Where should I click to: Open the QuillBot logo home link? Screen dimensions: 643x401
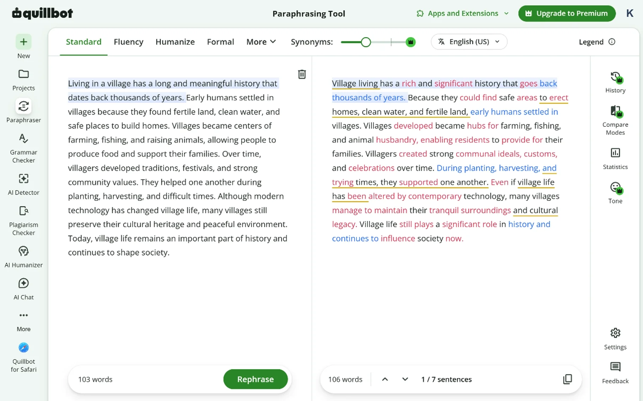(x=42, y=13)
